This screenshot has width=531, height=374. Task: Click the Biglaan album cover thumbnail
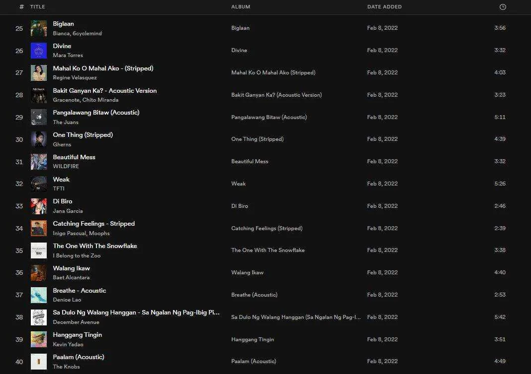[39, 28]
